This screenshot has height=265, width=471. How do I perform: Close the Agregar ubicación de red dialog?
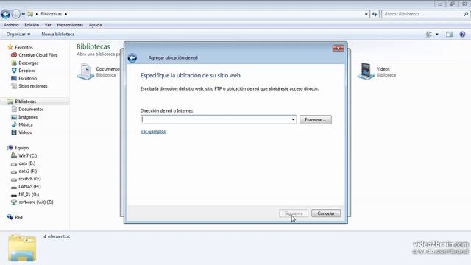pos(339,48)
